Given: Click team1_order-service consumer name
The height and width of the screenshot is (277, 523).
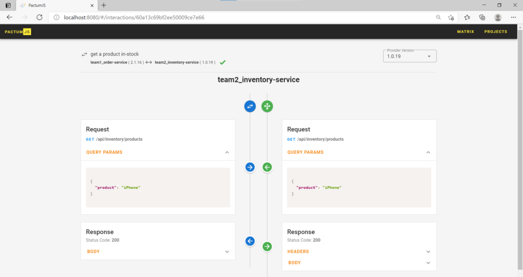Looking at the screenshot, I should tap(109, 62).
